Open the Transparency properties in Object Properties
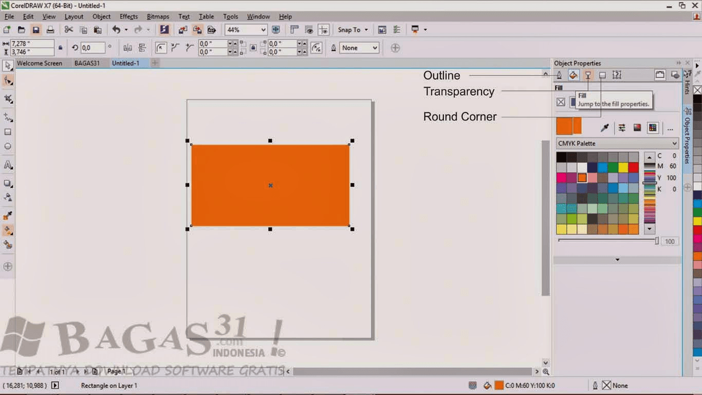This screenshot has width=702, height=395. point(589,75)
